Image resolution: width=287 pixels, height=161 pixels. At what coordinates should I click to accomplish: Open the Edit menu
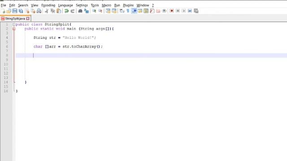12,5
